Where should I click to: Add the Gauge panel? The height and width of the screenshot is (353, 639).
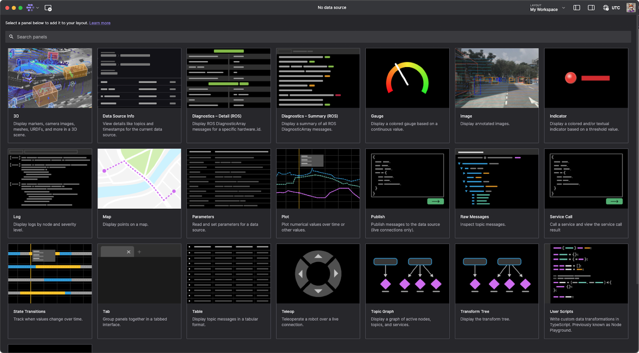click(407, 95)
